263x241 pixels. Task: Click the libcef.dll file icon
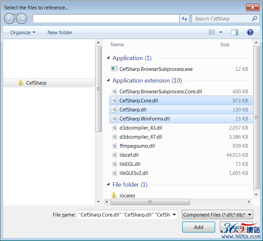tap(114, 155)
